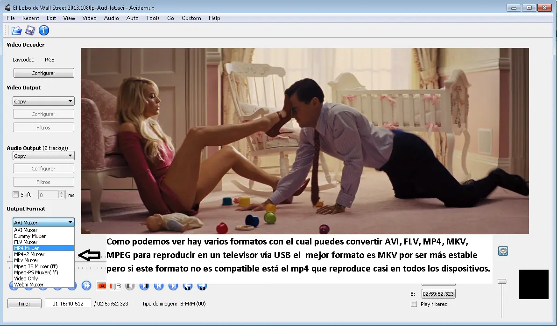Viewport: 557px width, 326px height.
Task: Click total duration '/ 02:59:52.323' text
Action: pos(111,304)
